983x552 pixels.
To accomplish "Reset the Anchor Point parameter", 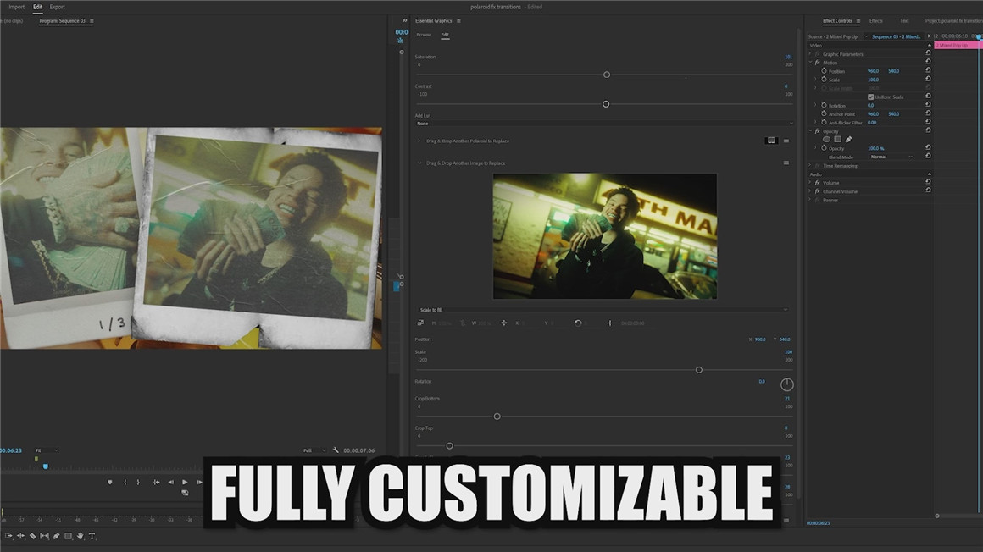I will click(x=928, y=113).
